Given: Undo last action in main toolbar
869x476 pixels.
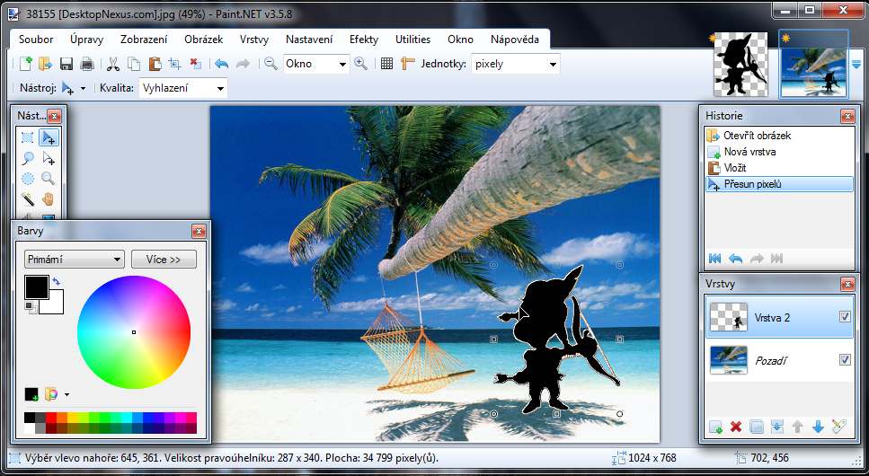Looking at the screenshot, I should click(x=222, y=64).
